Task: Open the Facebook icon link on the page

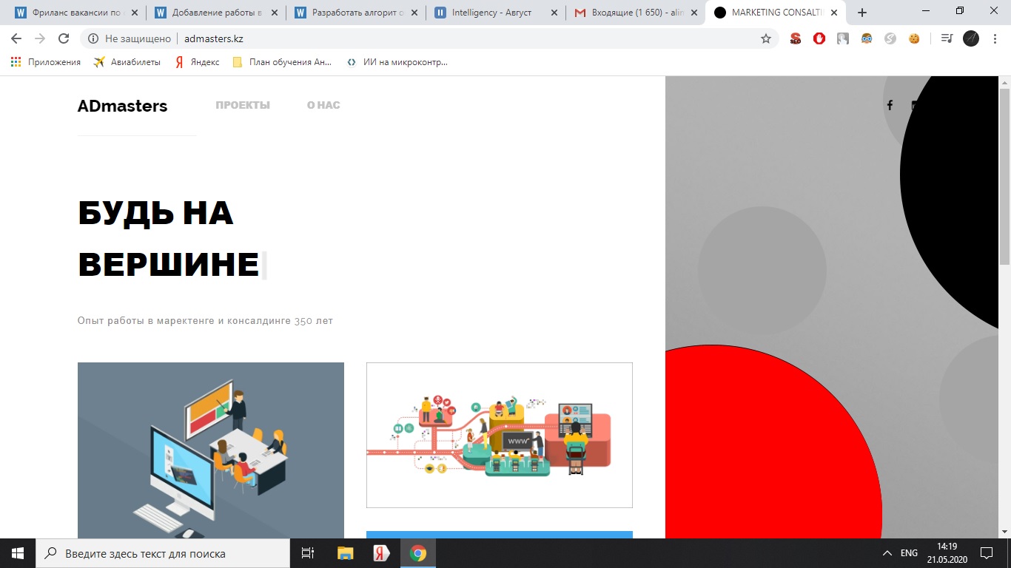Action: coord(890,106)
